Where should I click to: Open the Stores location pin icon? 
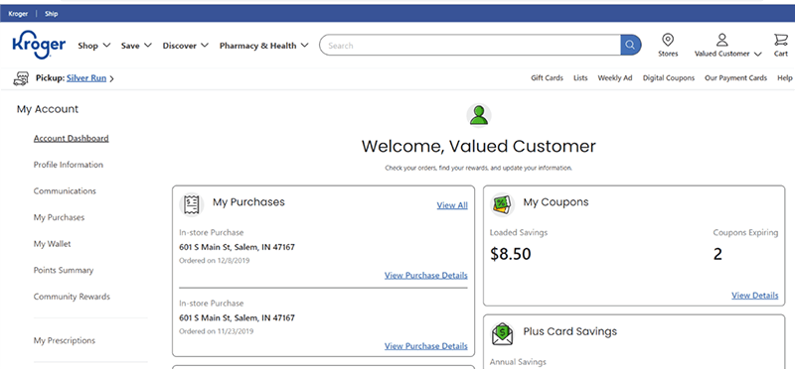pyautogui.click(x=668, y=40)
